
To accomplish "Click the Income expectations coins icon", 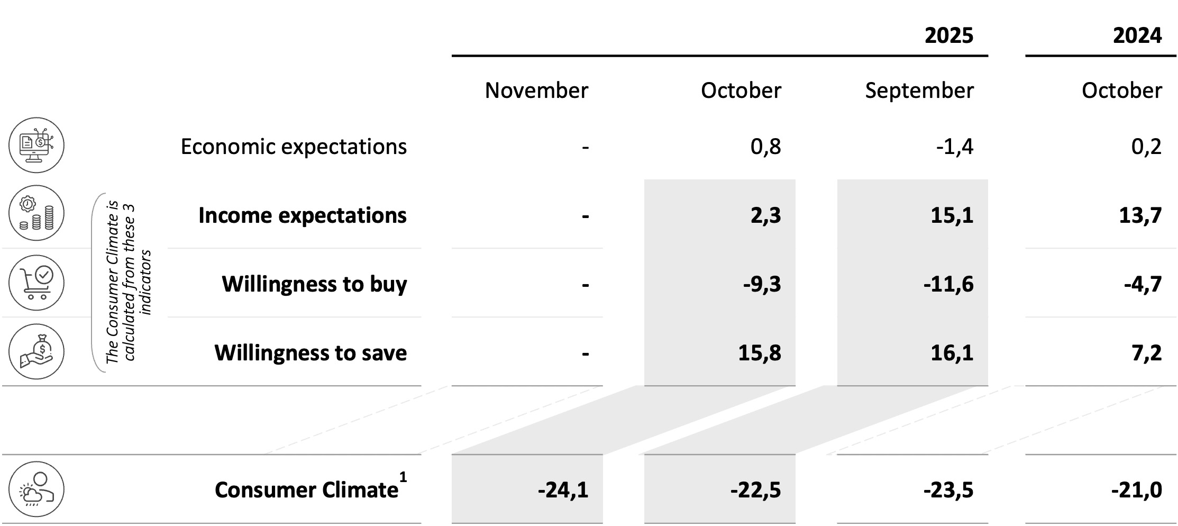I will [x=36, y=213].
